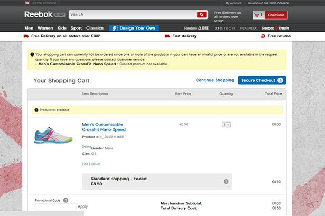The width and height of the screenshot is (325, 216).
Task: Click the Design Your Own icon
Action: (114, 28)
